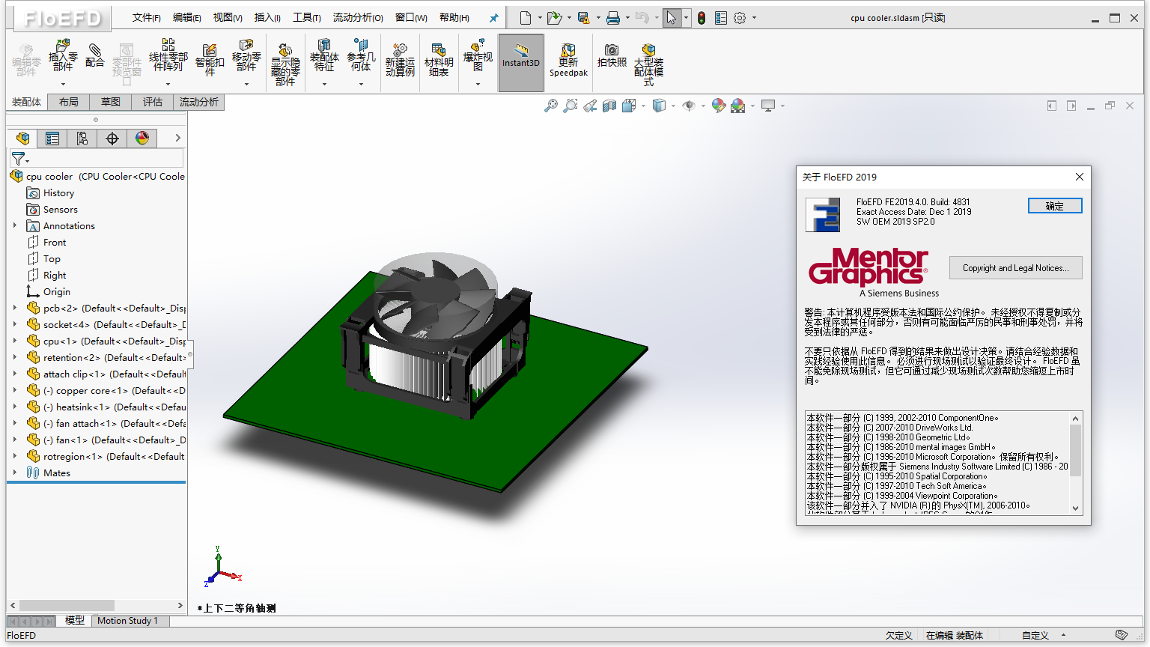
Task: Click the pin icon beside 帮助 menu
Action: (x=493, y=18)
